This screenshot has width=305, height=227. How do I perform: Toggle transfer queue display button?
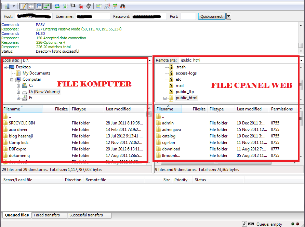pyautogui.click(x=47, y=6)
